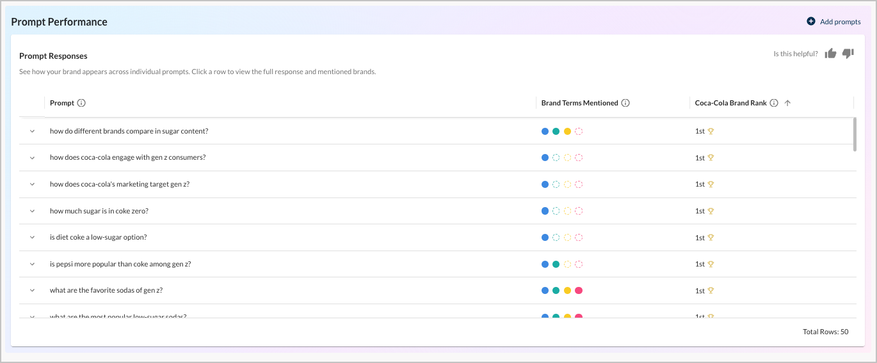Expand row 'is pepsi more popular than coke among gen z?'

(x=32, y=264)
